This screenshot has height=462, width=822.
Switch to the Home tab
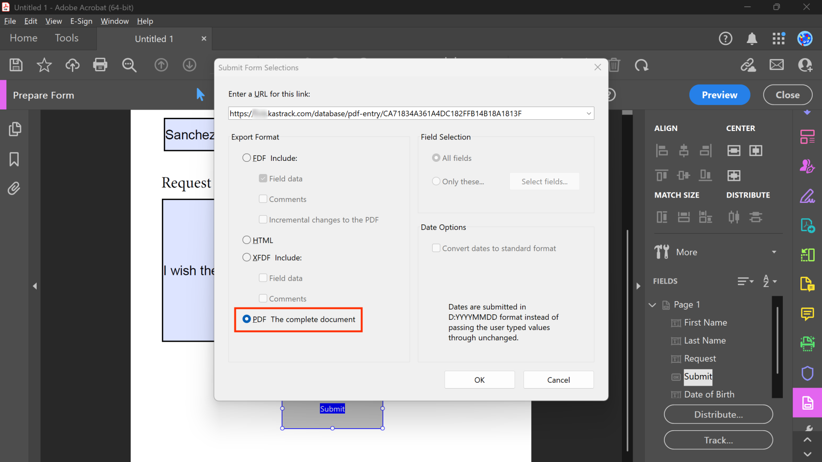pyautogui.click(x=23, y=38)
